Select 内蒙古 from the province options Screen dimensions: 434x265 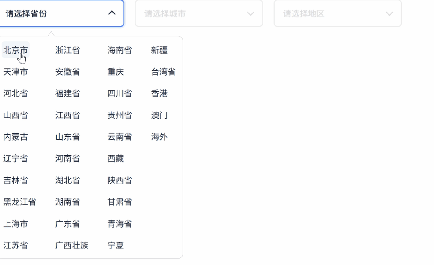15,137
